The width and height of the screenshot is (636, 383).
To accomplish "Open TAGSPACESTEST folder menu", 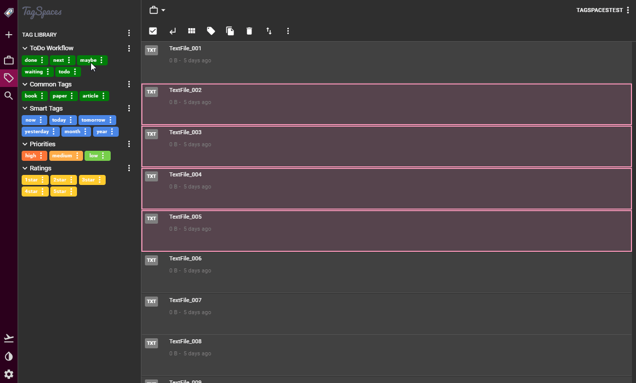I will pos(628,10).
